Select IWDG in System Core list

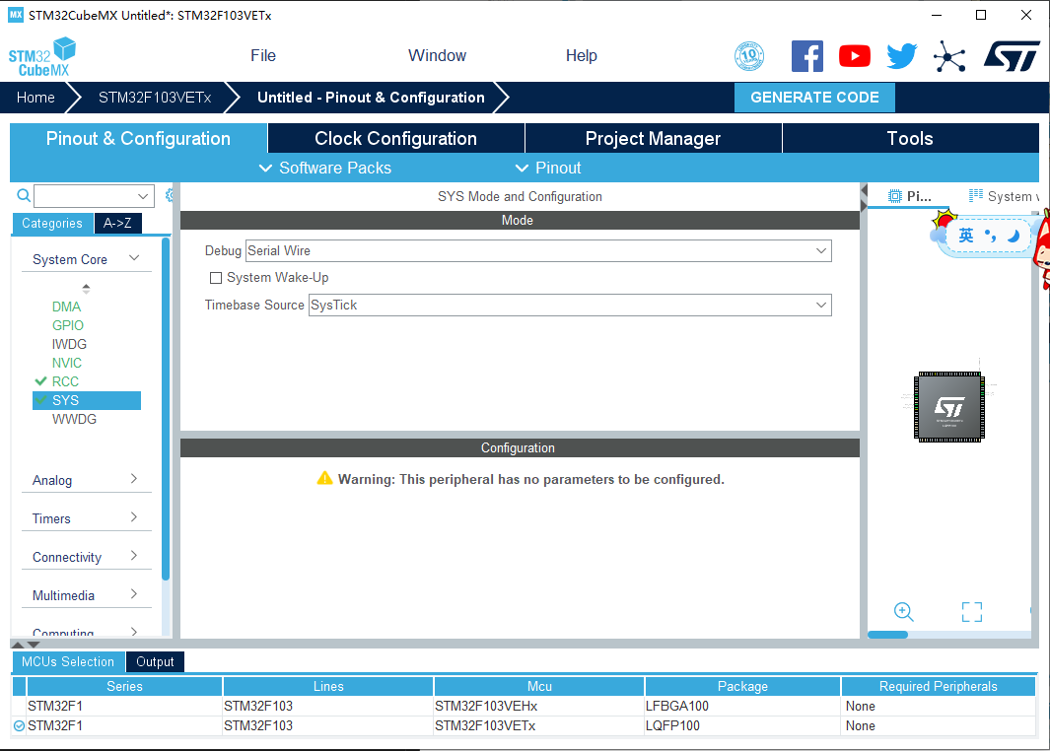(x=69, y=344)
